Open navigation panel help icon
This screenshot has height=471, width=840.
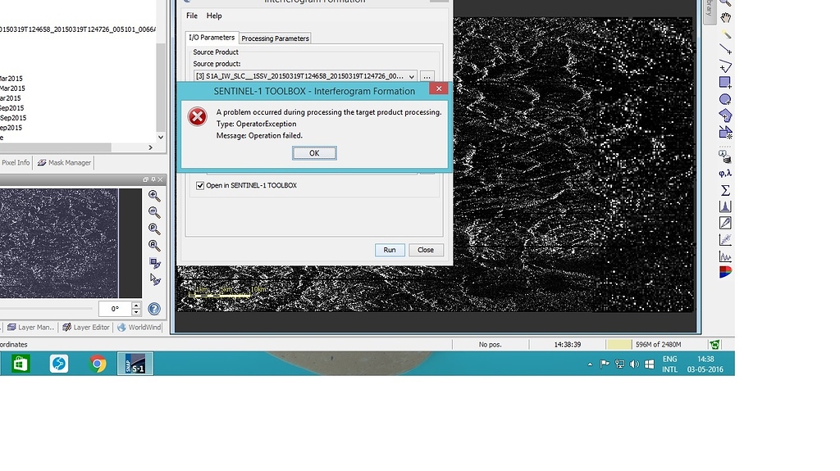tap(154, 309)
